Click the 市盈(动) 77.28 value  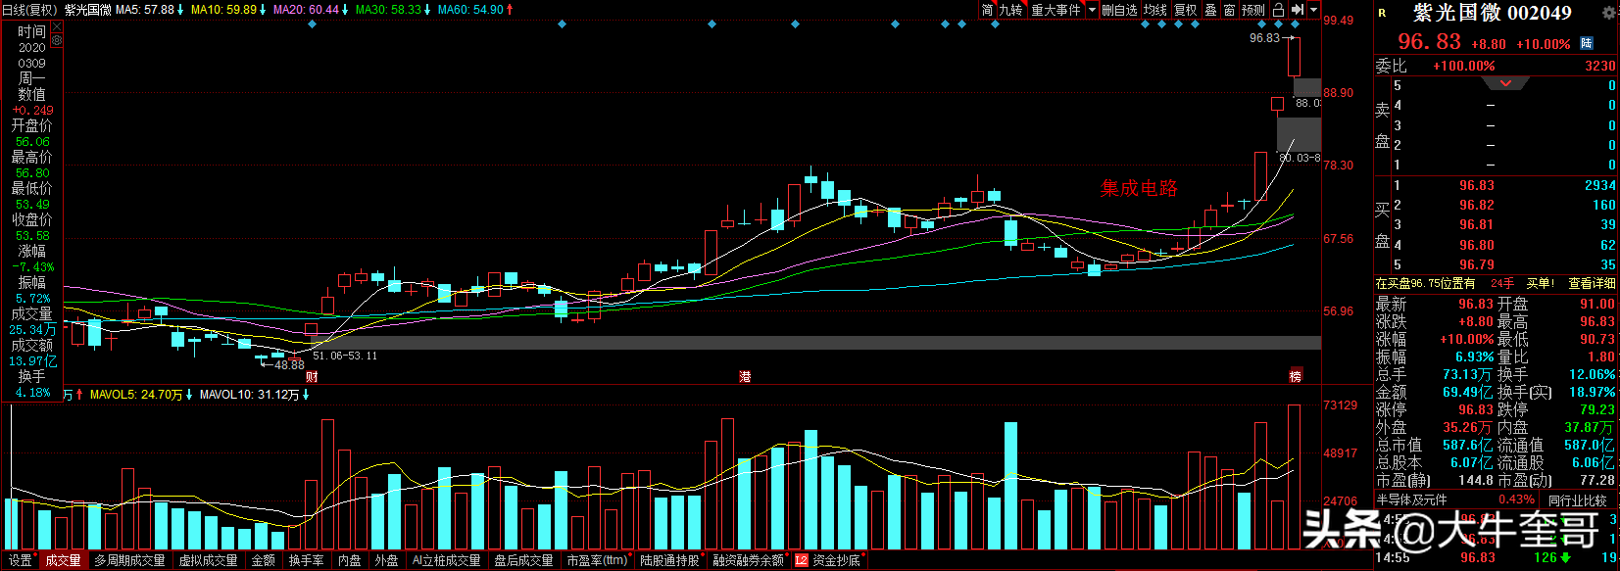(x=1596, y=480)
